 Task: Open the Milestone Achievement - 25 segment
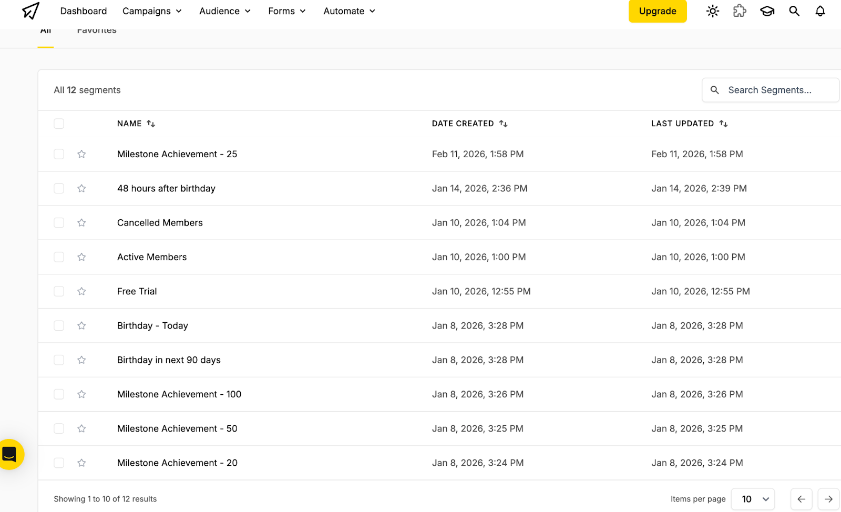tap(177, 154)
